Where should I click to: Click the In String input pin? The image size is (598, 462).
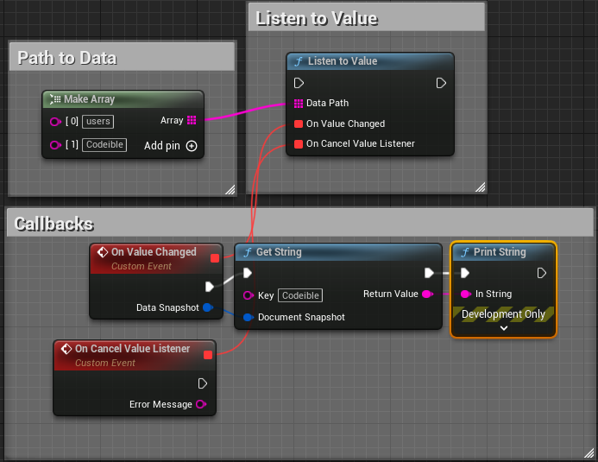point(466,294)
